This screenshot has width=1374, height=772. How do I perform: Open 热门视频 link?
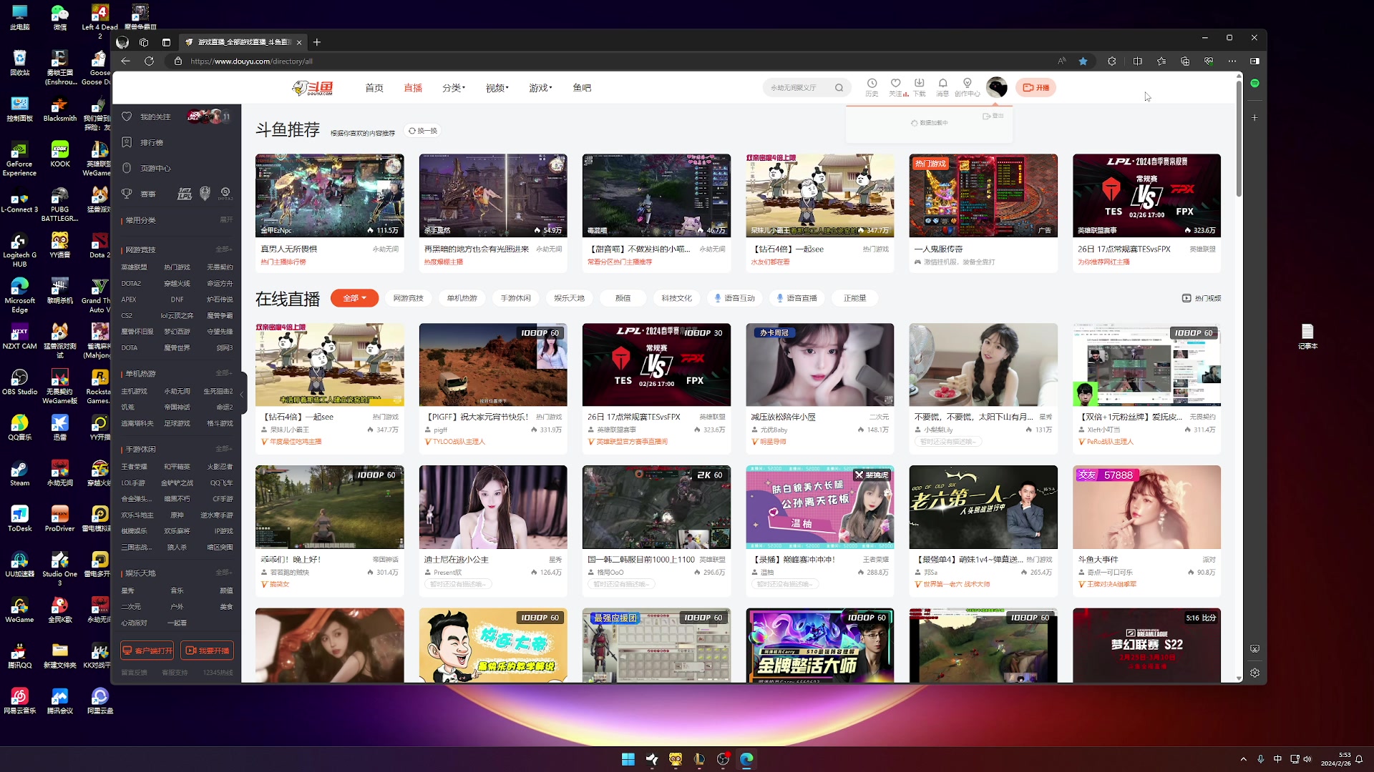pyautogui.click(x=1202, y=298)
